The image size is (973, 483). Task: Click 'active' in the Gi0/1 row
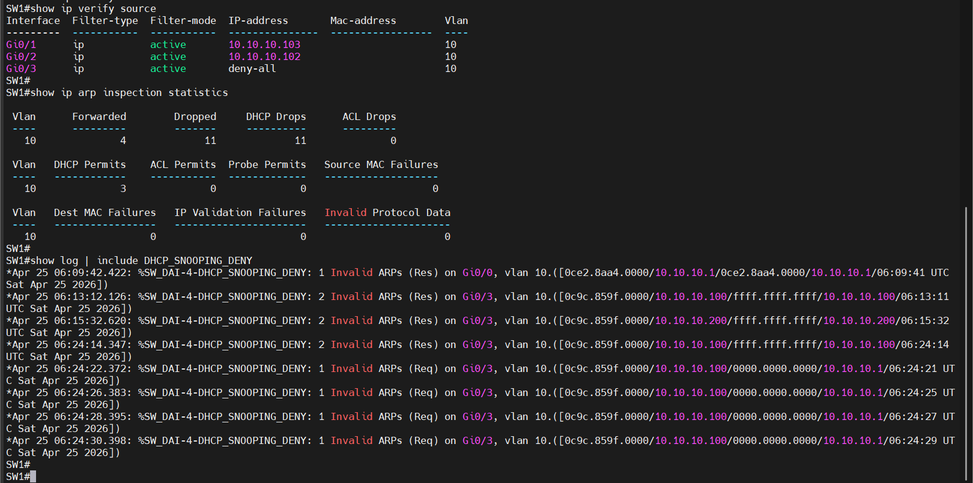tap(168, 44)
